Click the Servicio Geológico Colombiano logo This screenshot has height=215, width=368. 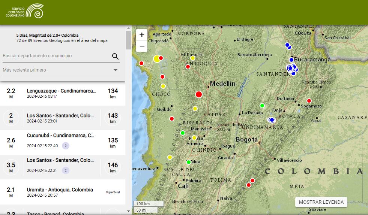pos(25,11)
